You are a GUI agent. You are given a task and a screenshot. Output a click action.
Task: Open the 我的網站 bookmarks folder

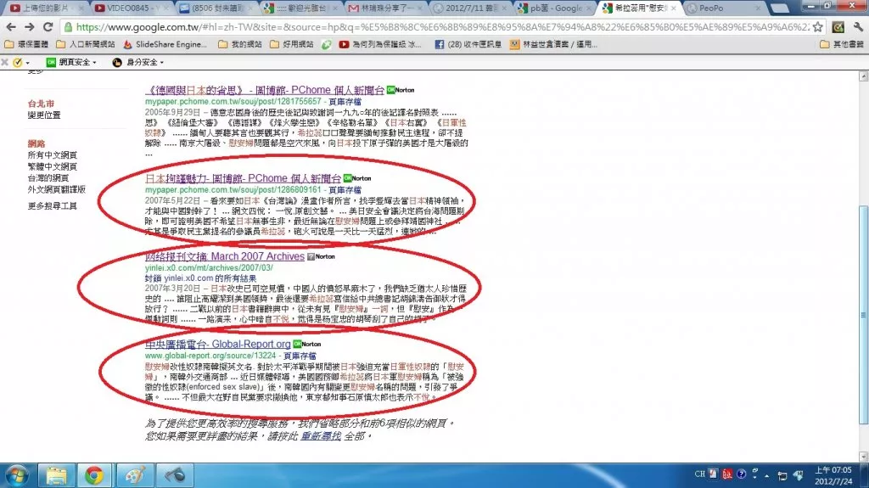point(240,44)
